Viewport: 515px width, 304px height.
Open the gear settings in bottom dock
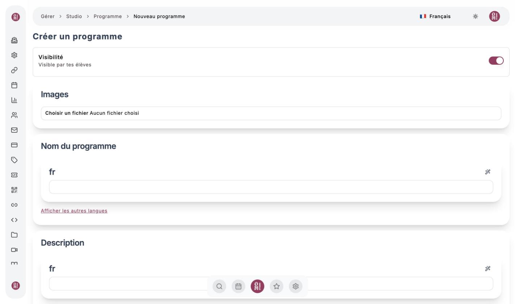pyautogui.click(x=296, y=286)
